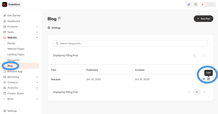This screenshot has width=218, height=114.
Task: Click the Dashboard home icon
Action: (5, 21)
